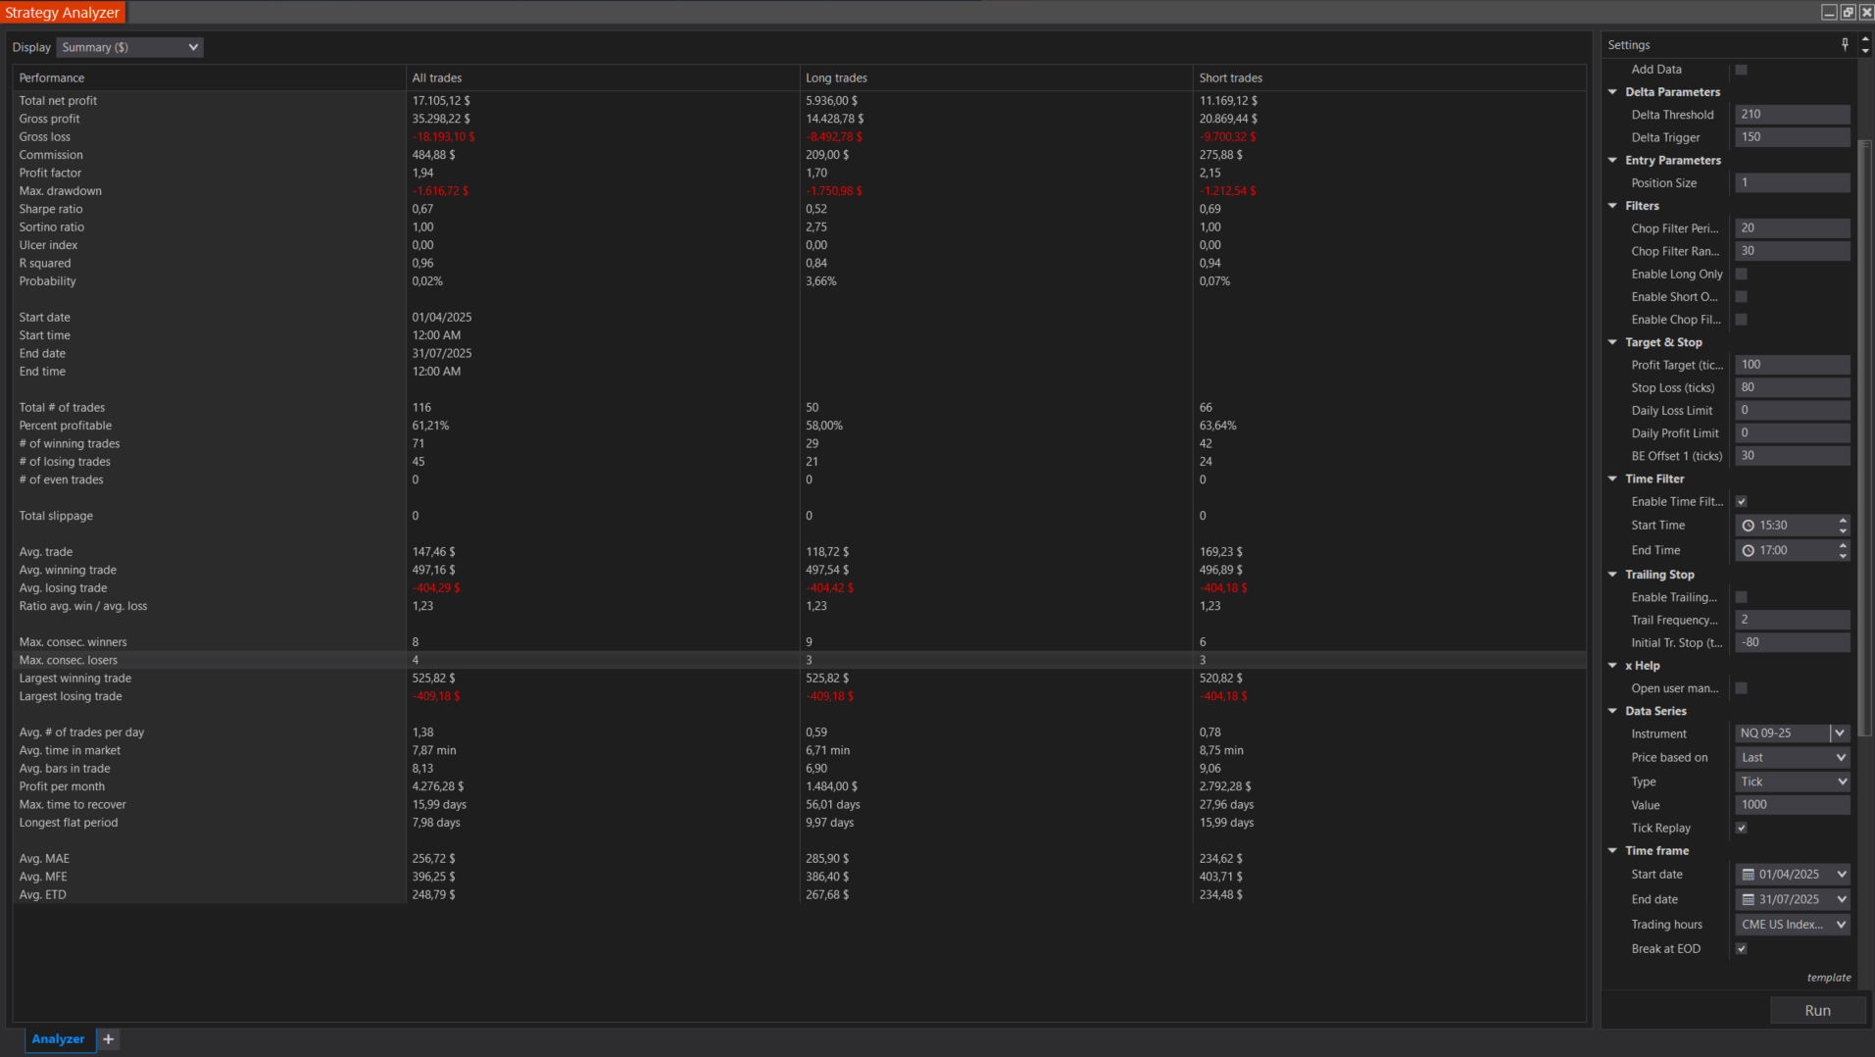Collapse the Time frame section
The image size is (1875, 1057).
point(1612,850)
